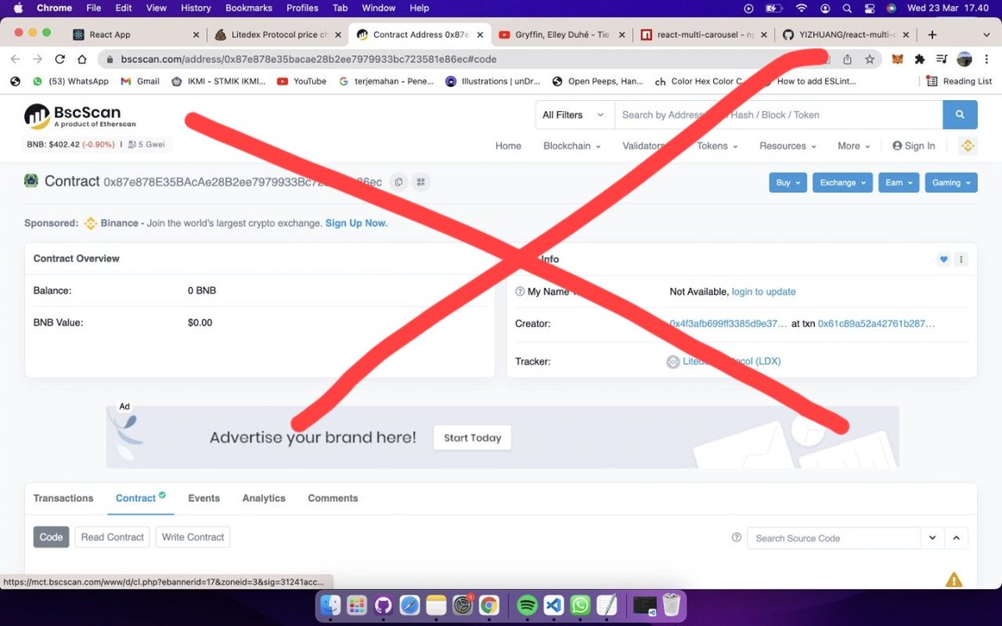1002x626 pixels.
Task: Click the blue search magnifier button
Action: pyautogui.click(x=960, y=115)
